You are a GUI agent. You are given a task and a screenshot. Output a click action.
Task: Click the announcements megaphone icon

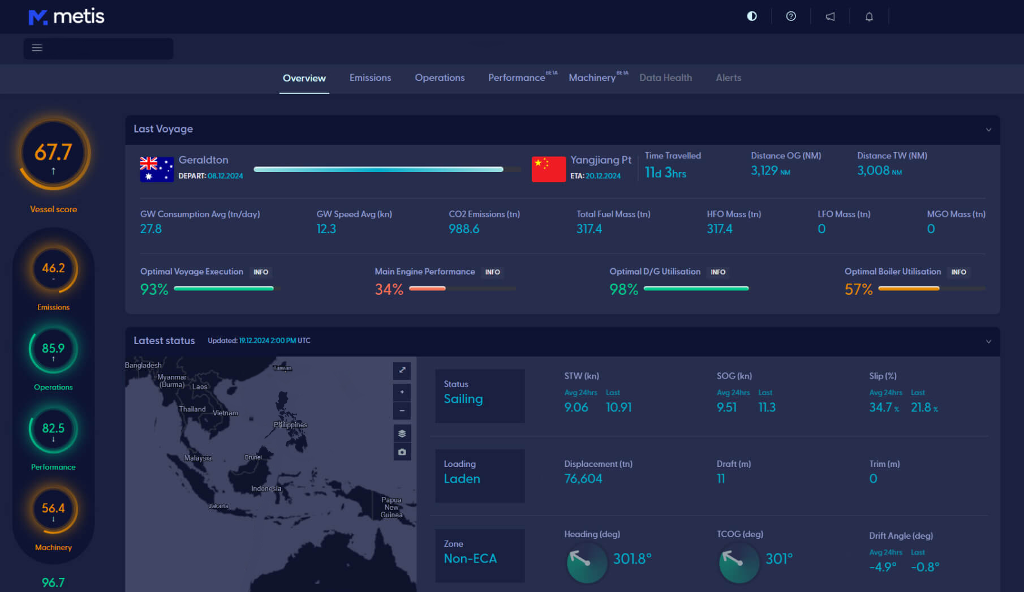pyautogui.click(x=830, y=16)
